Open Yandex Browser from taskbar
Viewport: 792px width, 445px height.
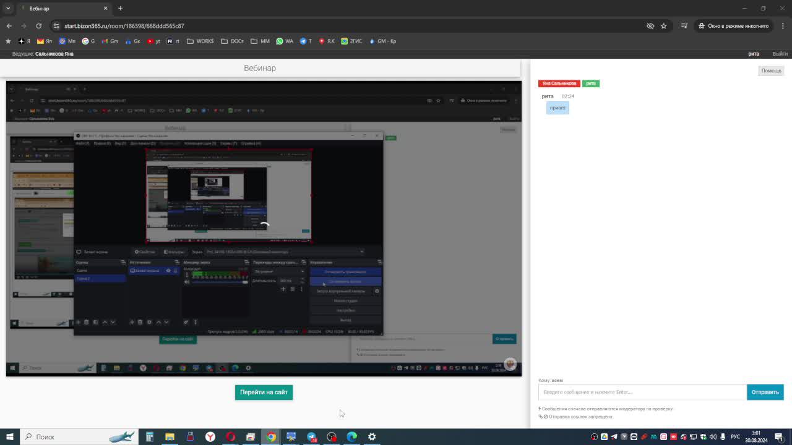(210, 437)
